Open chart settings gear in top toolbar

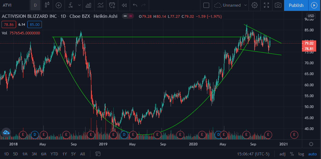click(255, 5)
